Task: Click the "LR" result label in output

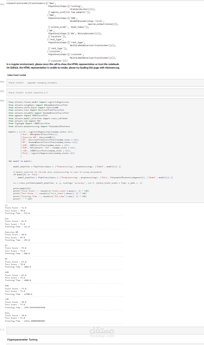Action: (6, 205)
